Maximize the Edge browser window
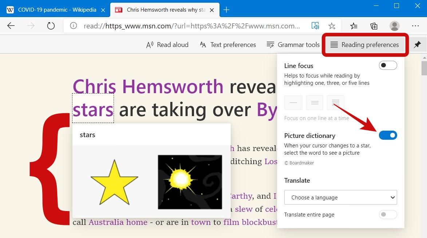The image size is (427, 238). coord(396,6)
